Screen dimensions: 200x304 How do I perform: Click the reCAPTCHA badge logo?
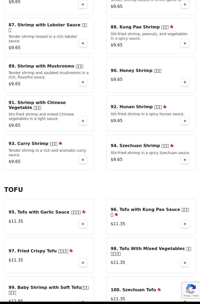(191, 289)
